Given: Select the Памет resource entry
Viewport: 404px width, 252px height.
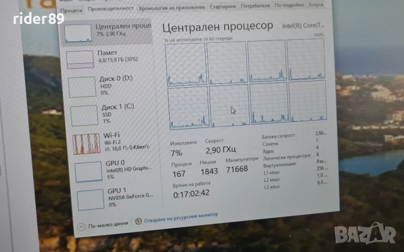Looking at the screenshot, I should [108, 59].
